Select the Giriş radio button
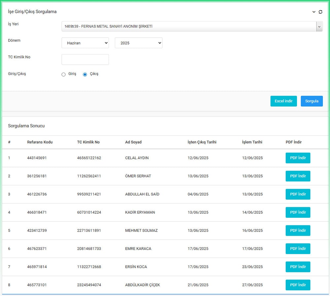The width and height of the screenshot is (330, 296). coord(64,75)
